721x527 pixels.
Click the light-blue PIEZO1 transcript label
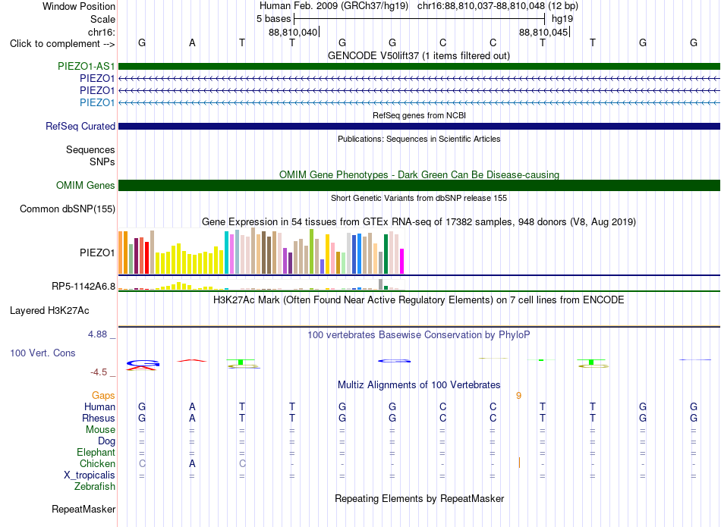(x=97, y=102)
